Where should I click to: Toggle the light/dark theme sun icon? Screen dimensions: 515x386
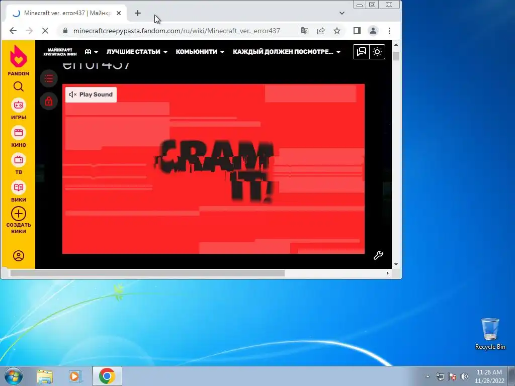(x=377, y=52)
